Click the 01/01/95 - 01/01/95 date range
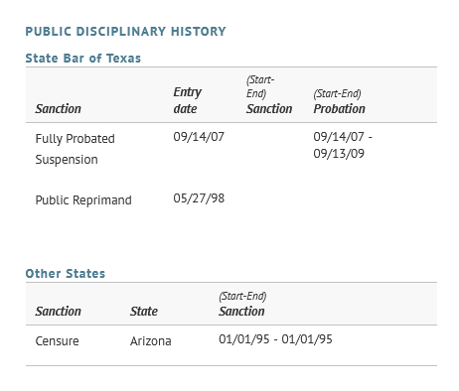459x391 pixels. pos(275,339)
